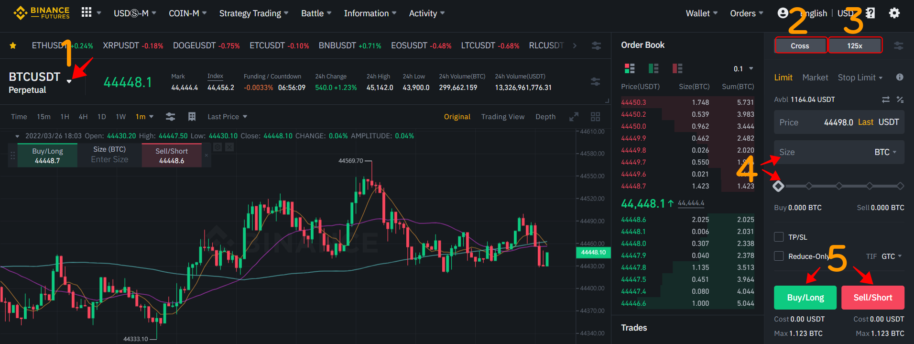The height and width of the screenshot is (344, 914).
Task: Open the Activity menu
Action: click(426, 13)
